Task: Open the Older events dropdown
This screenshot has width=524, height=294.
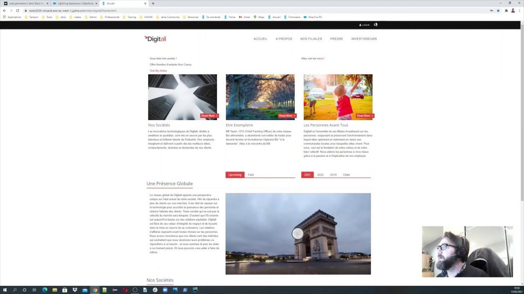Action: [346, 175]
